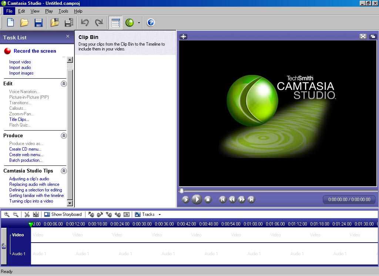Click Record the screen link
The height and width of the screenshot is (276, 379).
35,51
